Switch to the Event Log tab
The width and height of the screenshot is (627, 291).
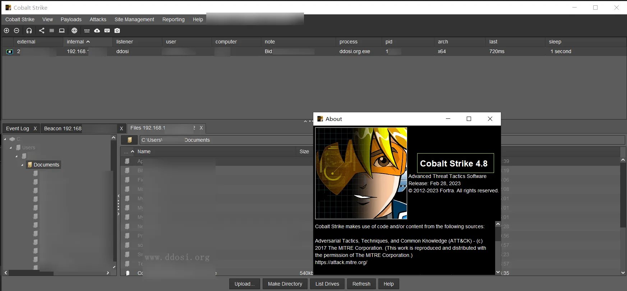(18, 128)
